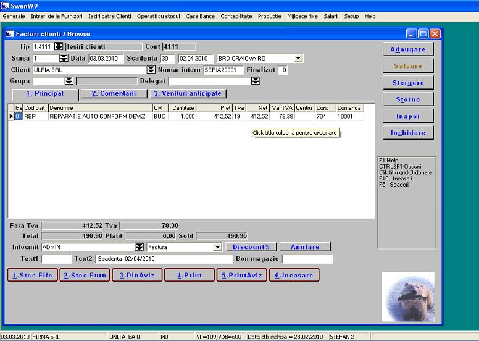The image size is (479, 341).
Task: Switch to the Venituri anticipate tab
Action: [x=188, y=94]
